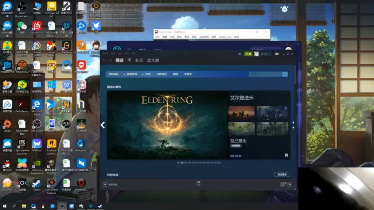Open Steam's green inbox notification badge
Screen dimensions: 374x210
click(x=248, y=54)
